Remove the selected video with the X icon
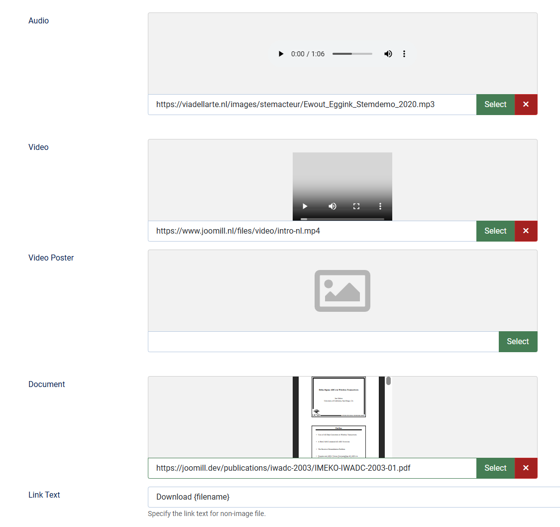Screen dimensions: 560x527 (x=526, y=231)
